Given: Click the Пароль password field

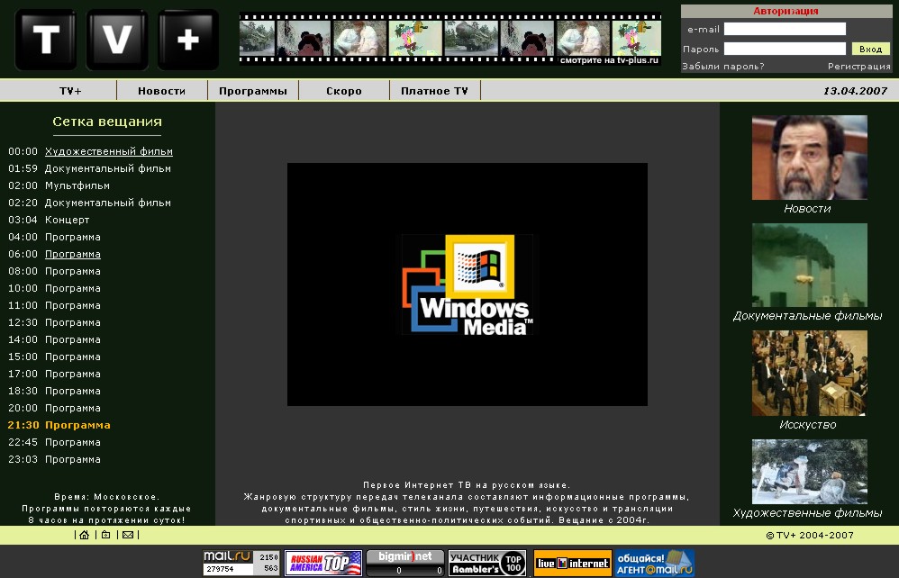Looking at the screenshot, I should 785,49.
